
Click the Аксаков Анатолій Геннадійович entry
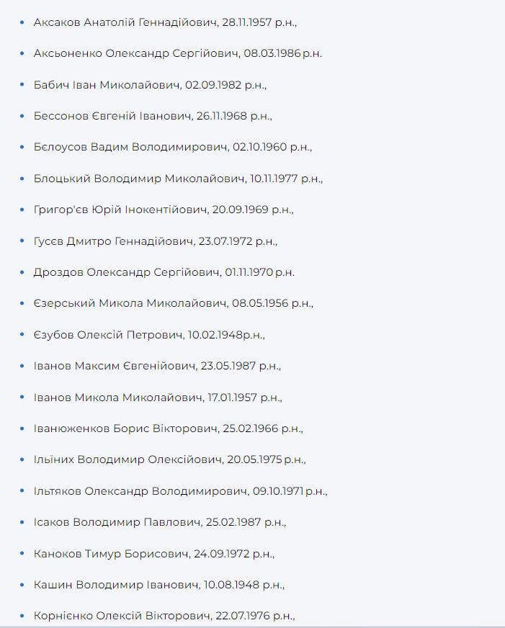[165, 23]
